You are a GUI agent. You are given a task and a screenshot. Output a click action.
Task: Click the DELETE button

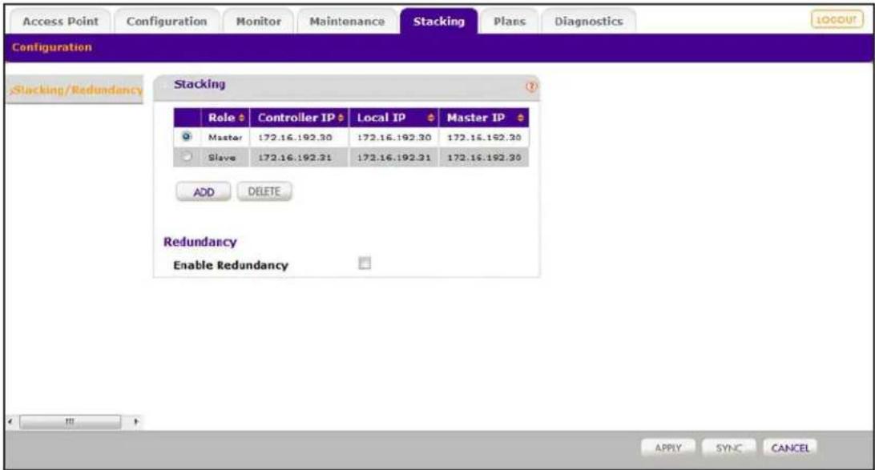click(264, 191)
